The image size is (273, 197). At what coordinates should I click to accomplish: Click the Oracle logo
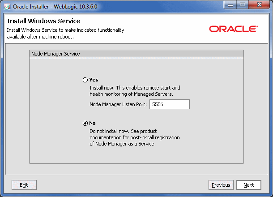(233, 29)
